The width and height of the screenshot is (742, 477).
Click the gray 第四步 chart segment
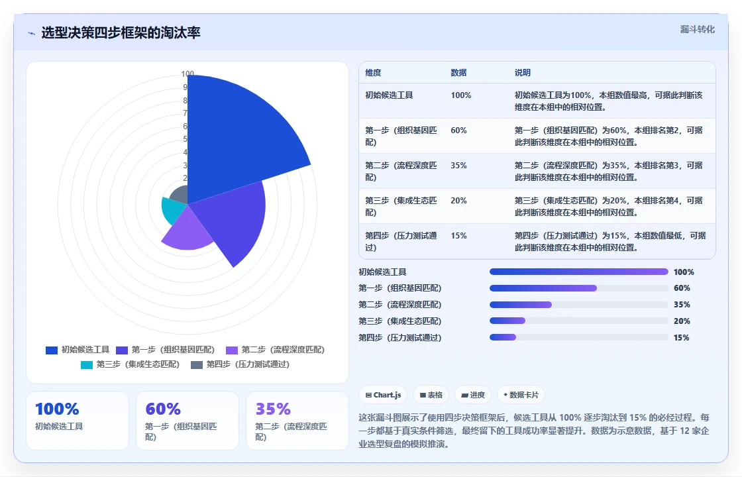click(180, 196)
